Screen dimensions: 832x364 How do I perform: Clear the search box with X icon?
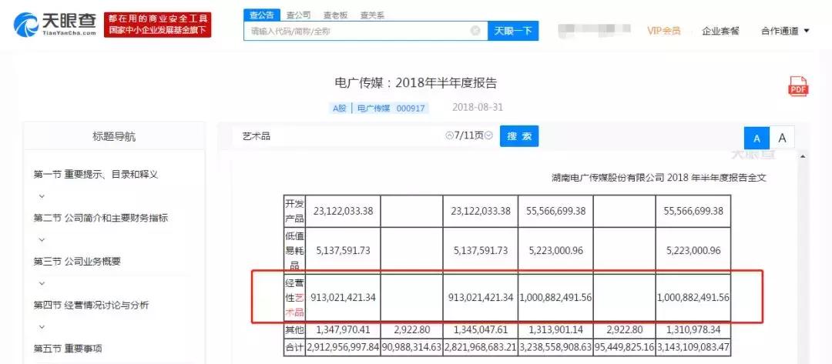(475, 31)
